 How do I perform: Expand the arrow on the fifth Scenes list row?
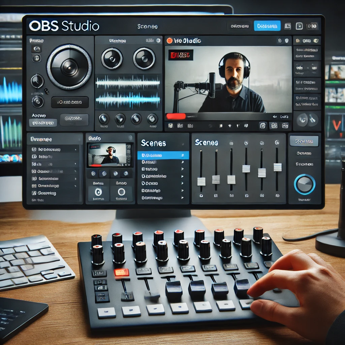coord(182,183)
